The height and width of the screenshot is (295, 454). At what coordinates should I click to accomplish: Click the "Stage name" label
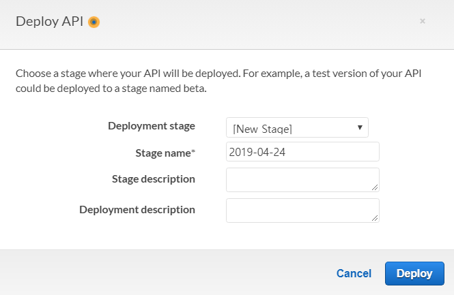point(164,153)
